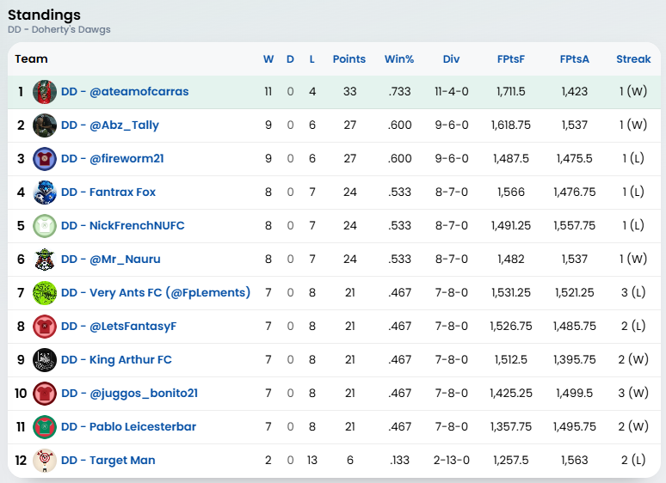Screen dimensions: 666x483
Task: Open the @Mr_Nauru team avatar
Action: click(x=45, y=259)
